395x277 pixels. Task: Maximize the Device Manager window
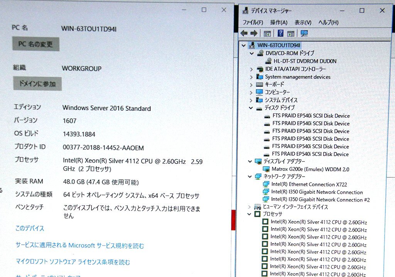[x=362, y=10]
